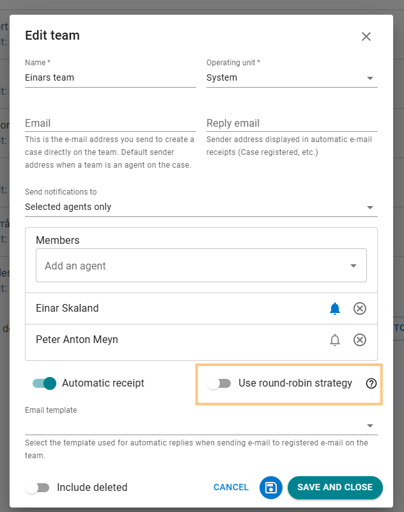
Task: Click the Members heading
Action: click(58, 241)
